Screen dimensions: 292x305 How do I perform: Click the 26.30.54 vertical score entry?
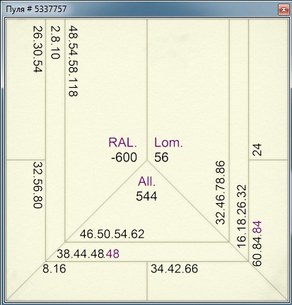pyautogui.click(x=37, y=49)
